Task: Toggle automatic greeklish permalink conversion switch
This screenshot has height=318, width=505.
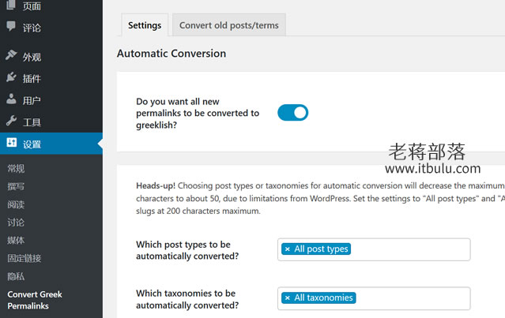Action: tap(292, 113)
